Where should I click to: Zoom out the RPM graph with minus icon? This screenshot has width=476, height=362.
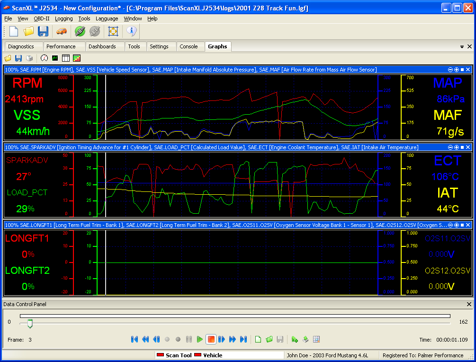pyautogui.click(x=450, y=70)
